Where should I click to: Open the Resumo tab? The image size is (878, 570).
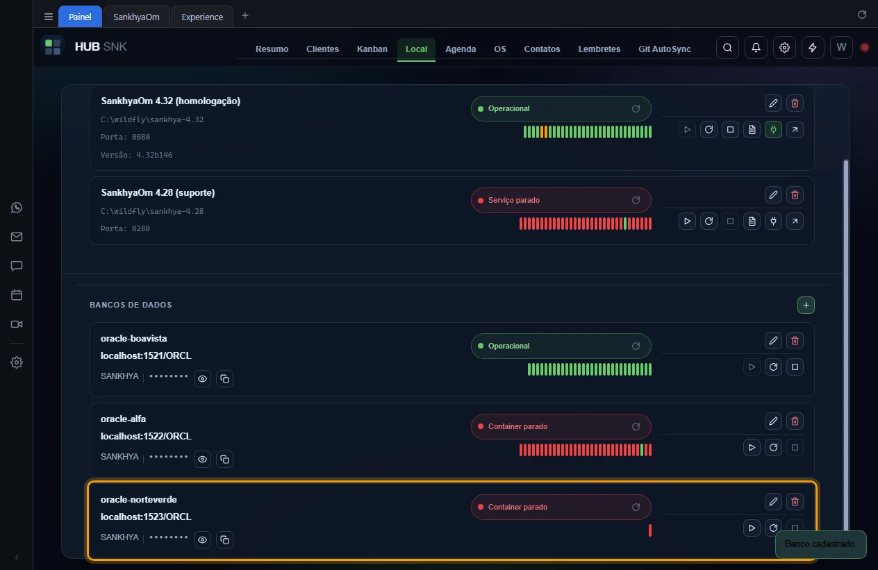pyautogui.click(x=272, y=49)
